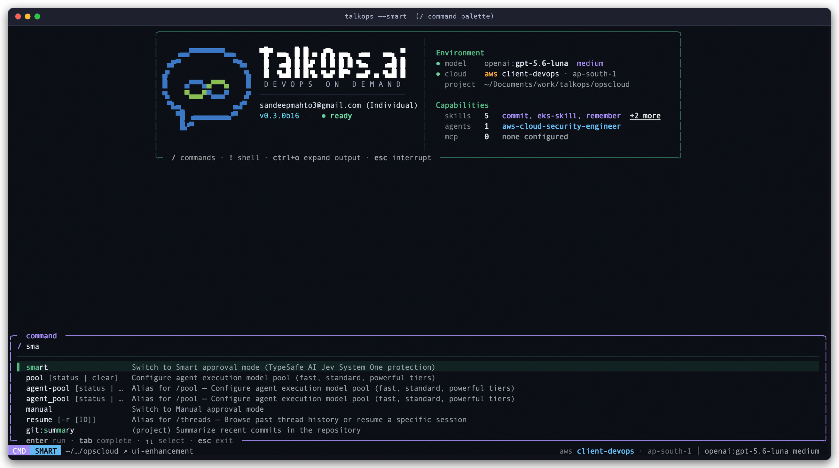Click the CMD mode badge
Screen dimensions: 839x468
[19, 451]
